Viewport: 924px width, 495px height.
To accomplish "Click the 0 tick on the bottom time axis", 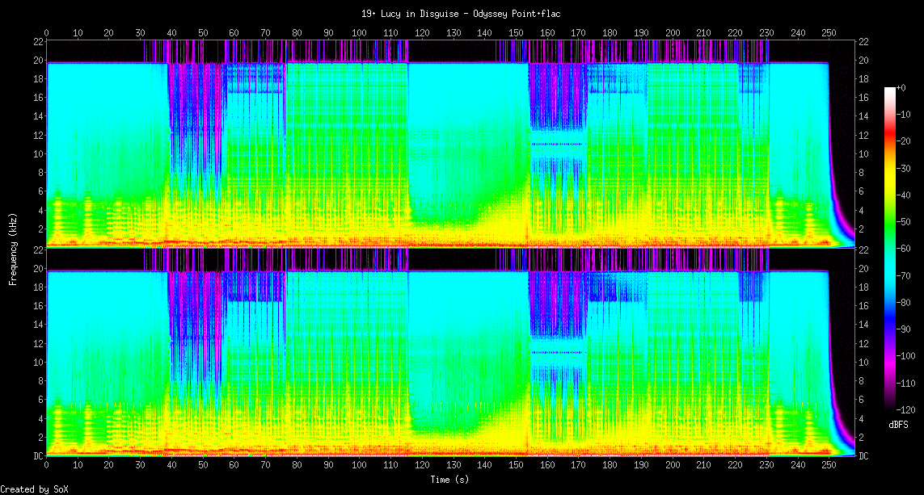I will (47, 466).
